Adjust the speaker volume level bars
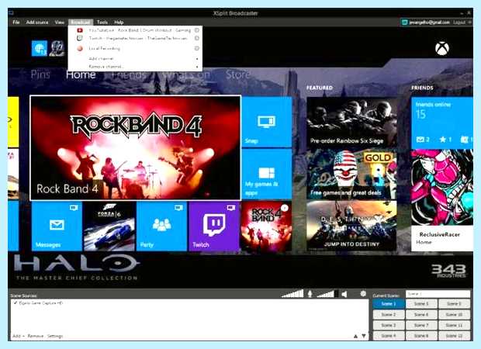The image size is (481, 349). [327, 294]
